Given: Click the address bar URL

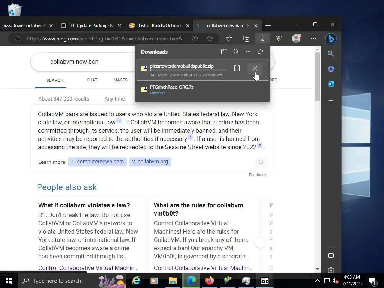Looking at the screenshot, I should tap(106, 39).
